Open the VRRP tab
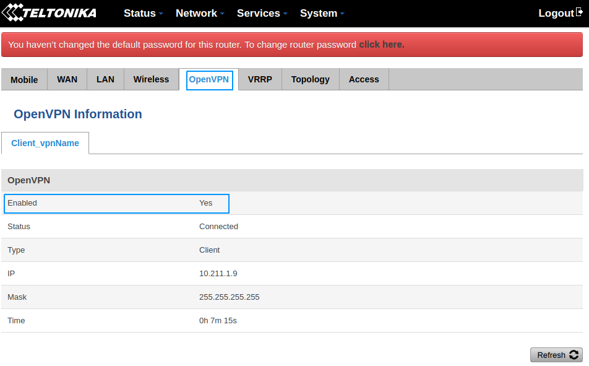589x366 pixels. tap(260, 79)
